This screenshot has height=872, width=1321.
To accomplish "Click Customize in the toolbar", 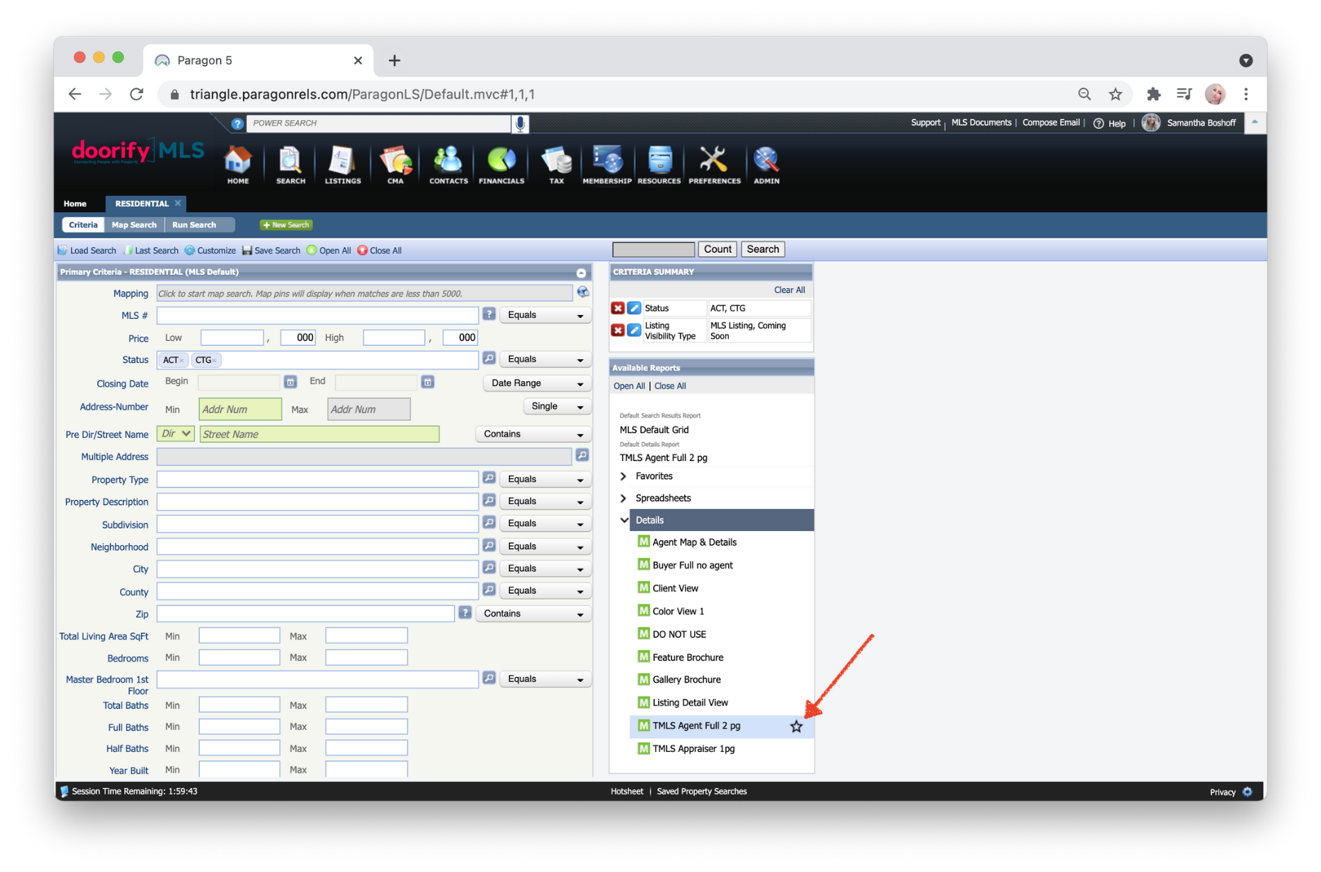I will coord(210,251).
